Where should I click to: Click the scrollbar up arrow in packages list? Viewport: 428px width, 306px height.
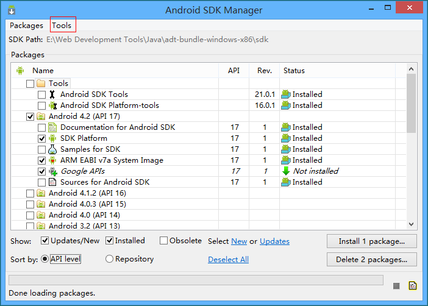412,69
